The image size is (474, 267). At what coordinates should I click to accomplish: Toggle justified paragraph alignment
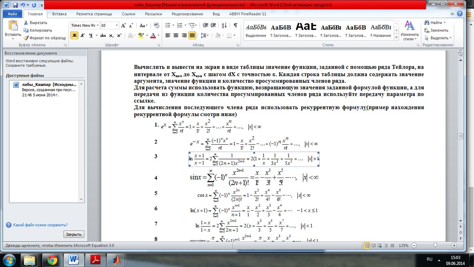click(x=192, y=36)
